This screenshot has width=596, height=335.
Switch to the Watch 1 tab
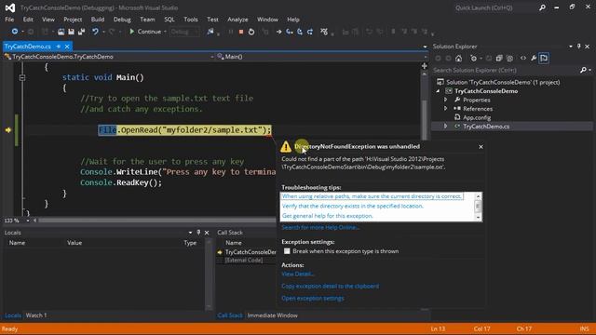coord(36,315)
